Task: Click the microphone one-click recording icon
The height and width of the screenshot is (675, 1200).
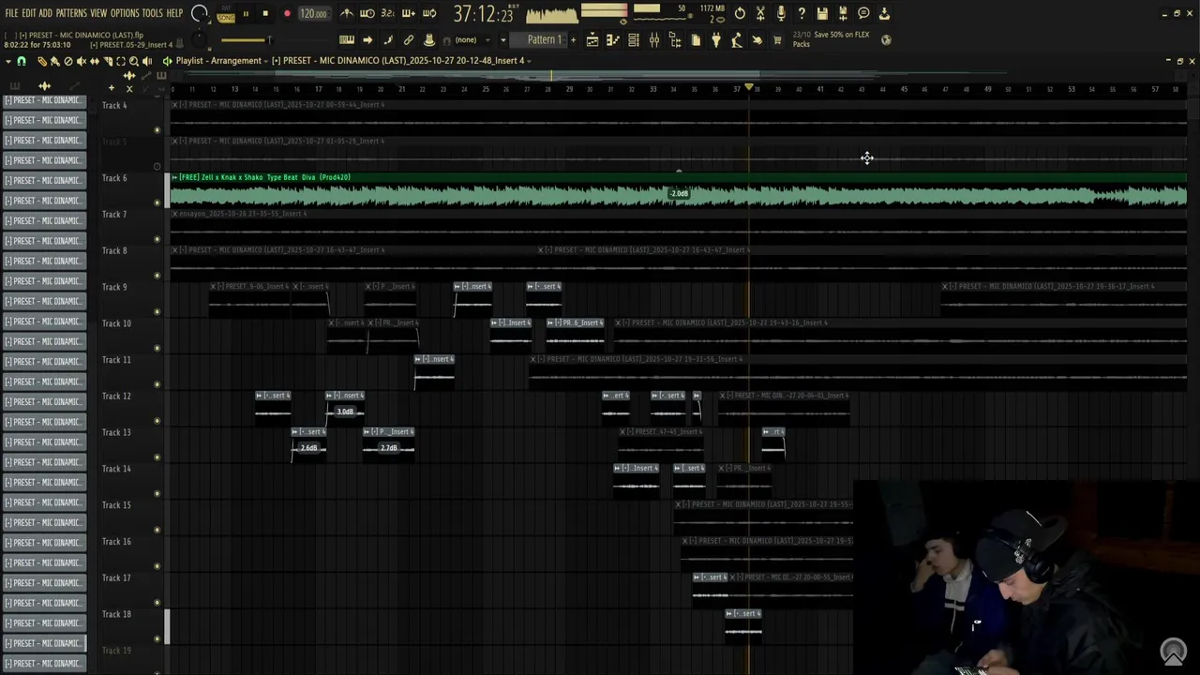Action: [781, 13]
